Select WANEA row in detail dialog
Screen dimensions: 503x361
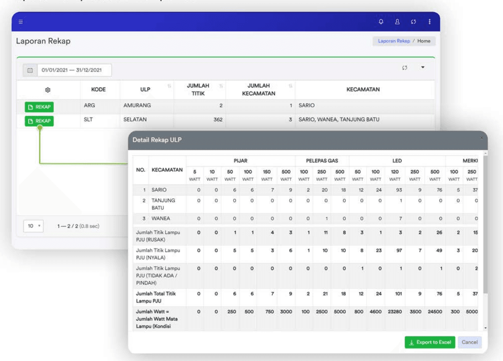click(305, 218)
